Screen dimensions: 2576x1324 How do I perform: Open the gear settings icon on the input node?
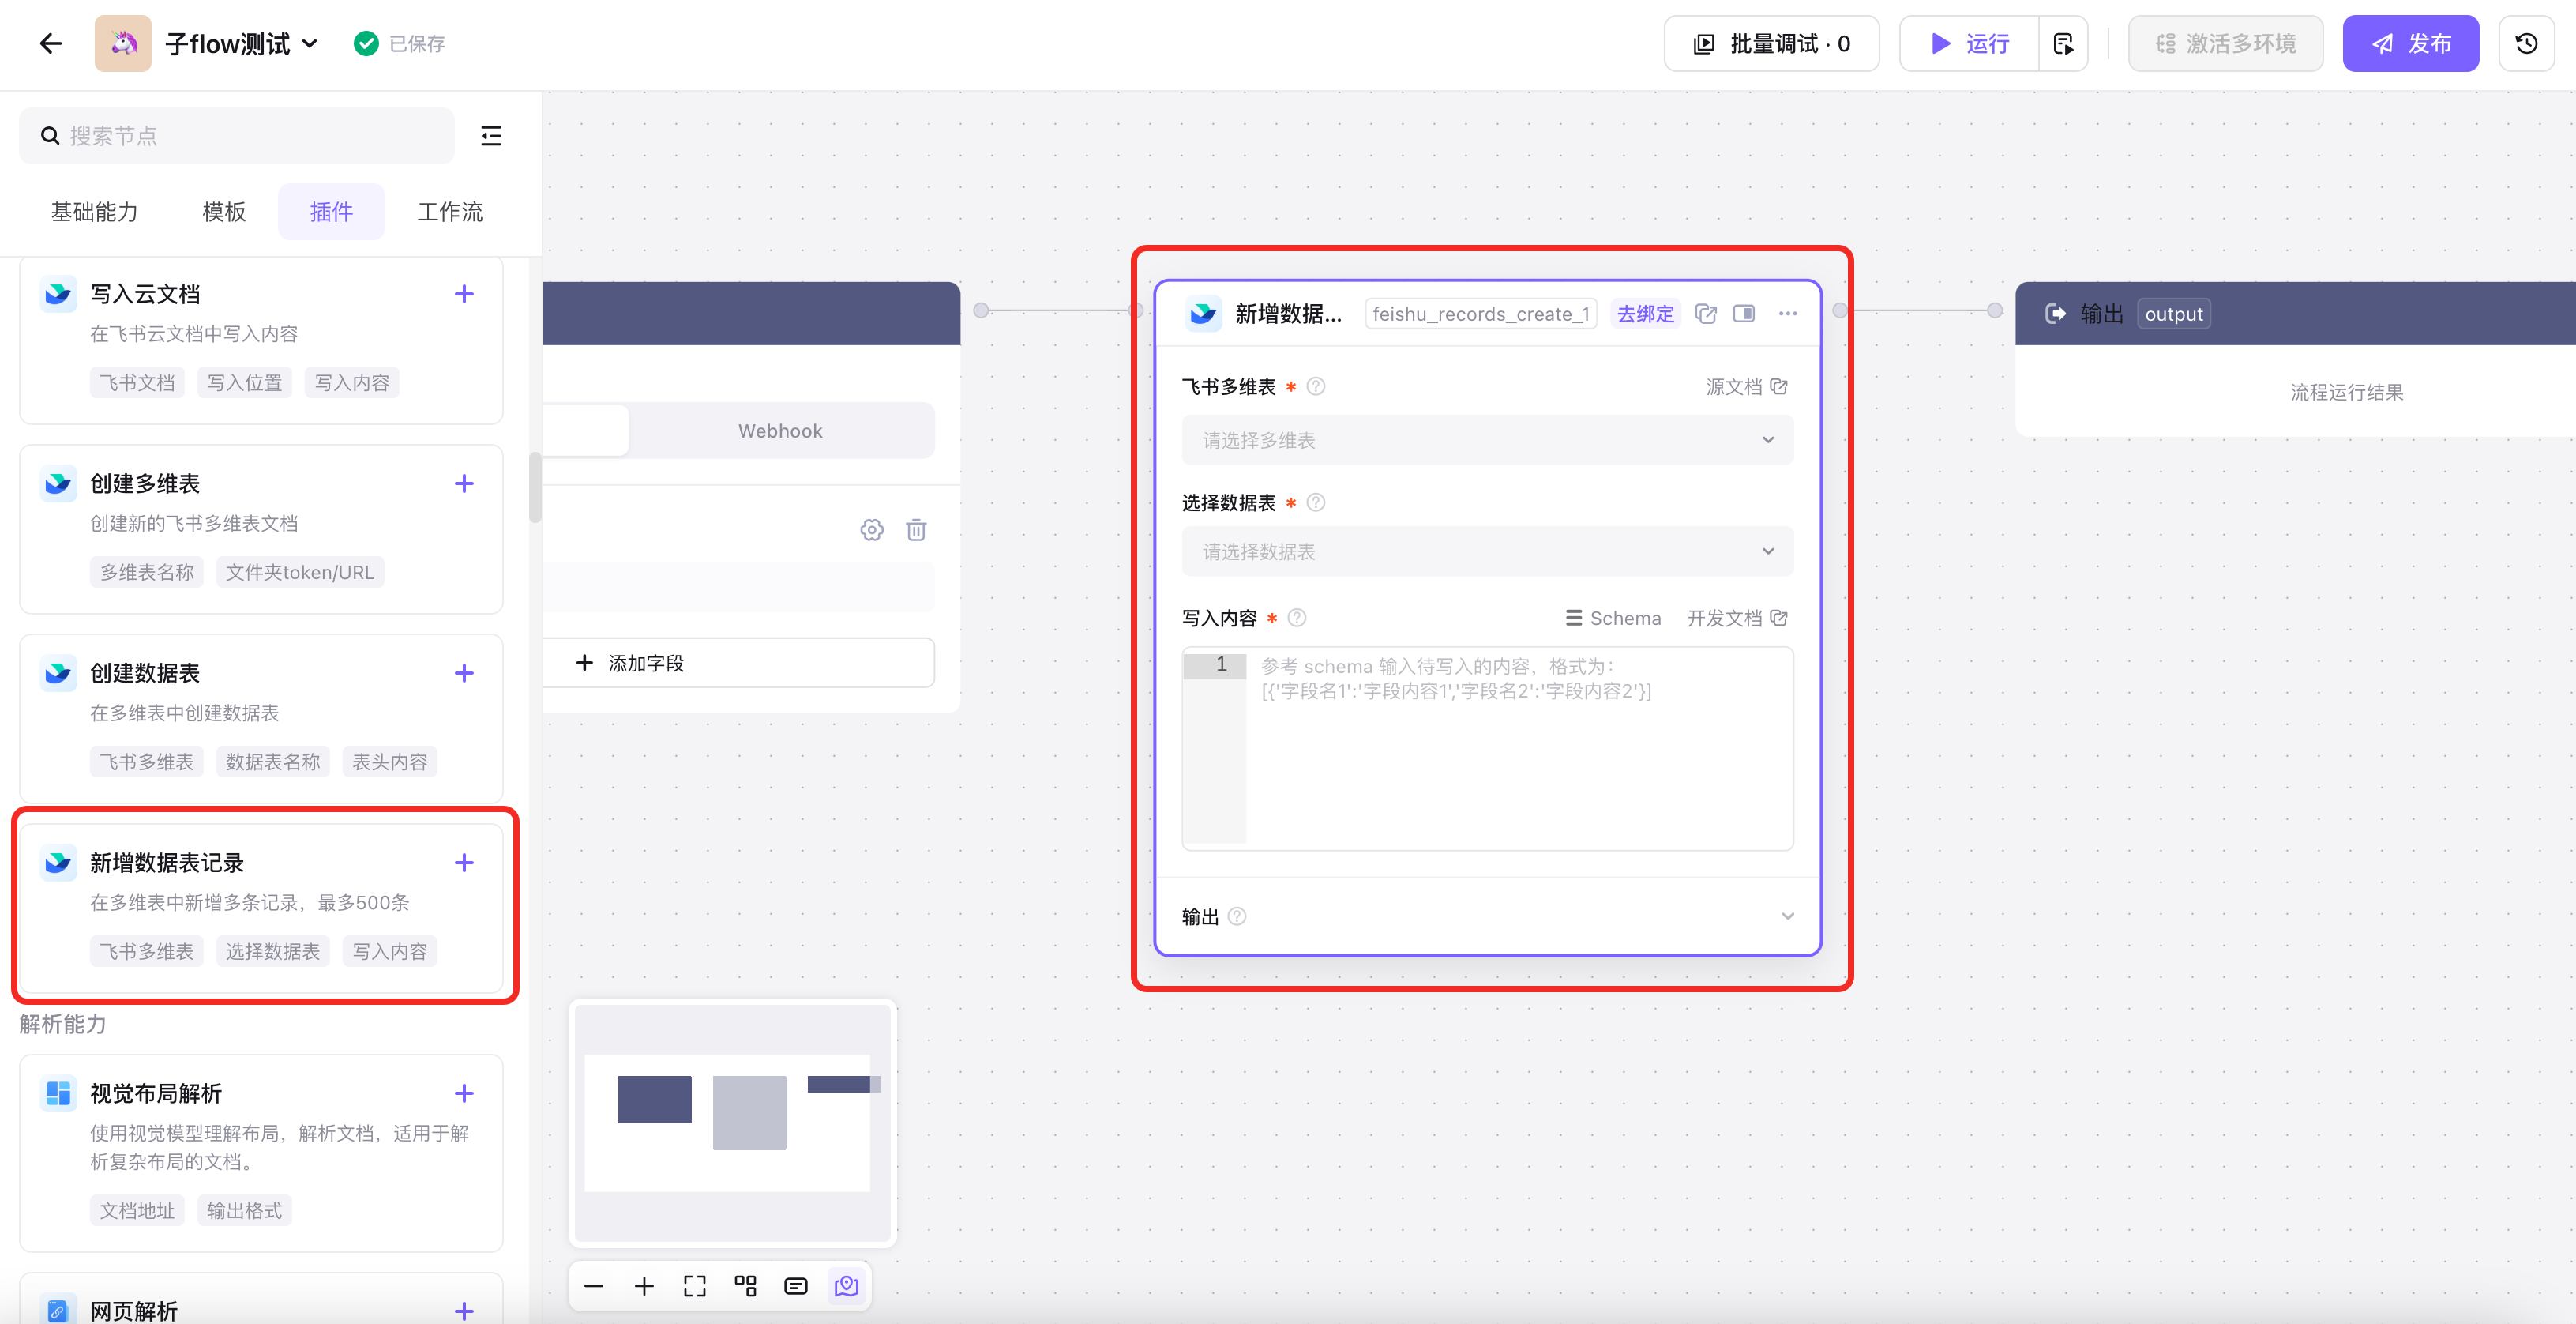[x=872, y=530]
